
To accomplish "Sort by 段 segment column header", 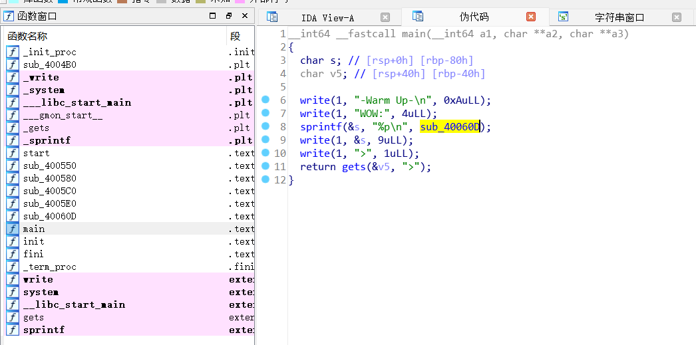I will [x=240, y=37].
